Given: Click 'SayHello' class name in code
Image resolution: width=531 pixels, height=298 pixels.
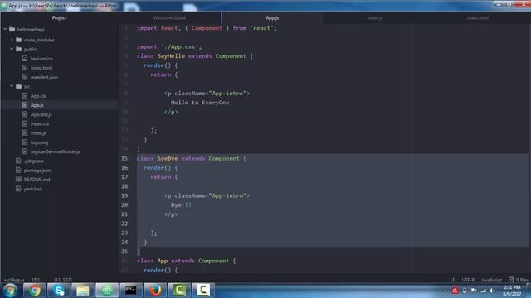Looking at the screenshot, I should [x=171, y=56].
